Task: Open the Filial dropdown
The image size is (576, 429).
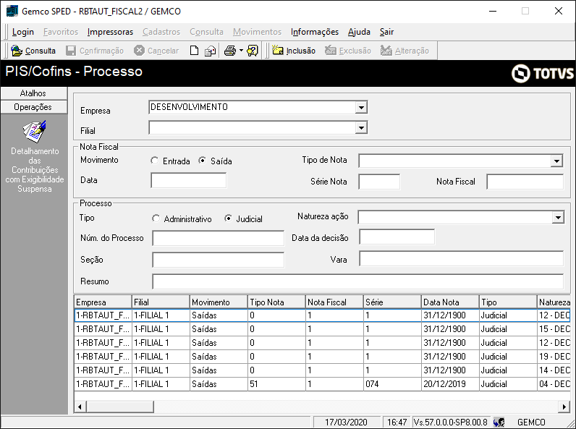Action: click(361, 128)
